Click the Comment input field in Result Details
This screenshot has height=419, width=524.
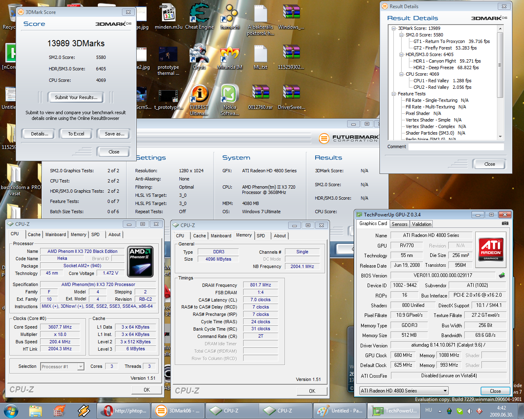(x=456, y=146)
